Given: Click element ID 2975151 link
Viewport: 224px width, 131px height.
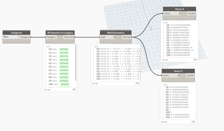Looking at the screenshot, I should [x=64, y=56].
